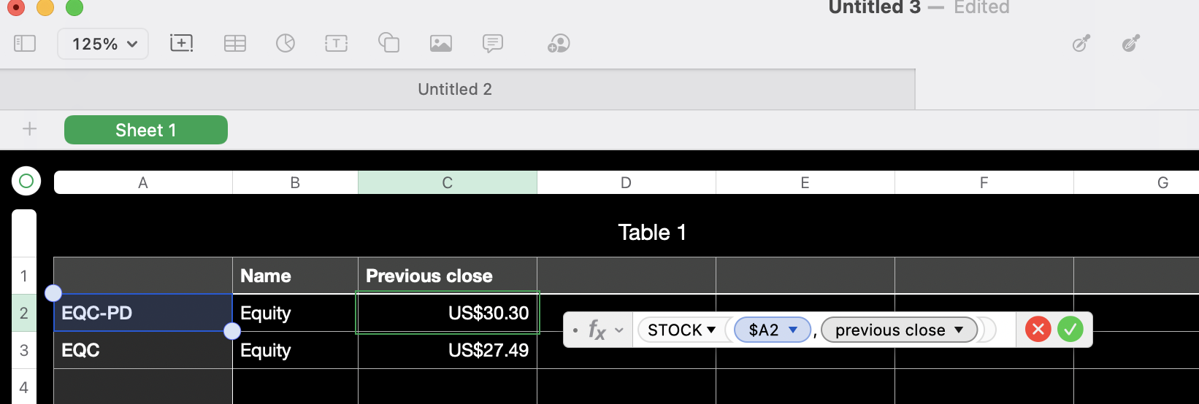Click the Collaborate icon
Image resolution: width=1199 pixels, height=404 pixels.
click(x=559, y=44)
